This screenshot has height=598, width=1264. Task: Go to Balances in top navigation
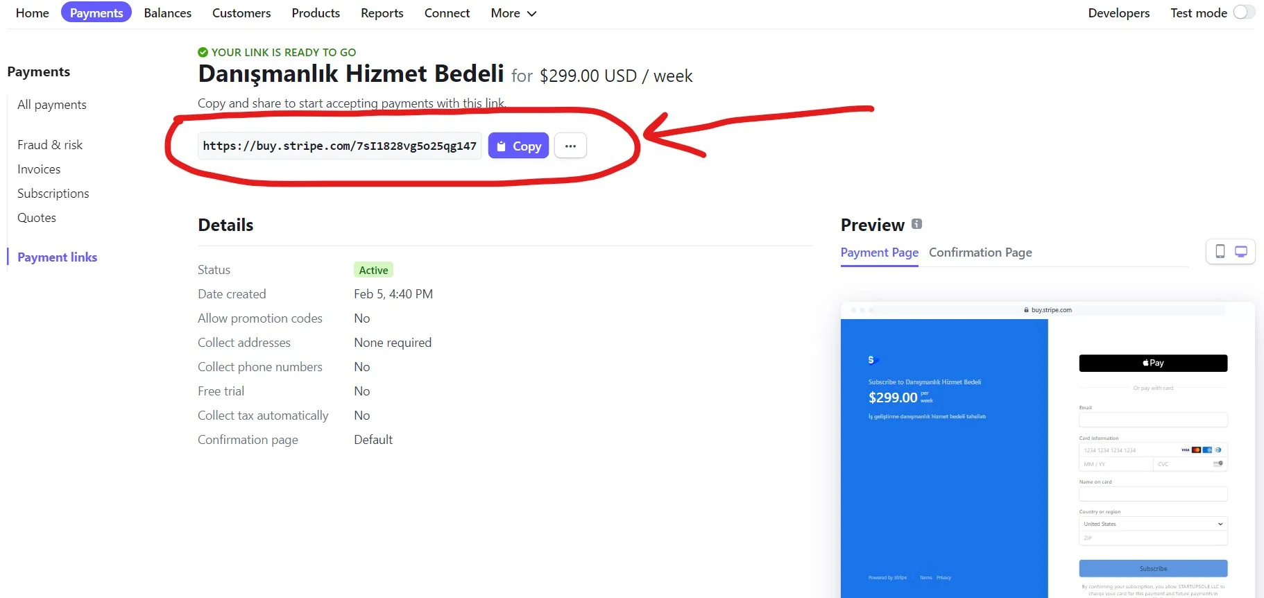(x=167, y=13)
